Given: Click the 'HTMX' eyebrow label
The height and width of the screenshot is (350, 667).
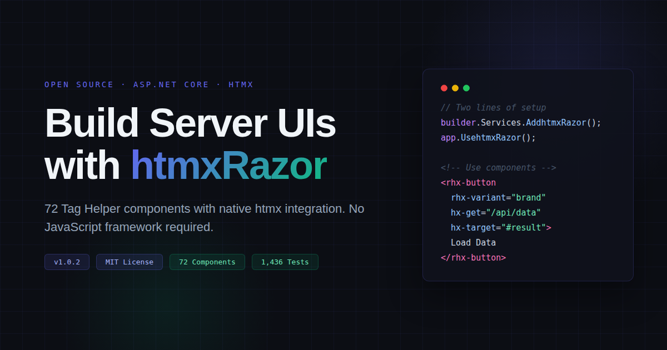Looking at the screenshot, I should [x=241, y=84].
